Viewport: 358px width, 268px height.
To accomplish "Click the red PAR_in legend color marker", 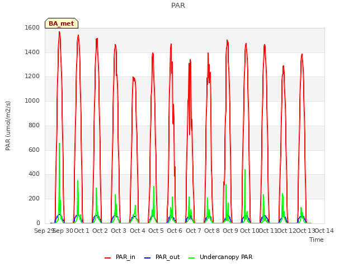I will click(107, 258).
